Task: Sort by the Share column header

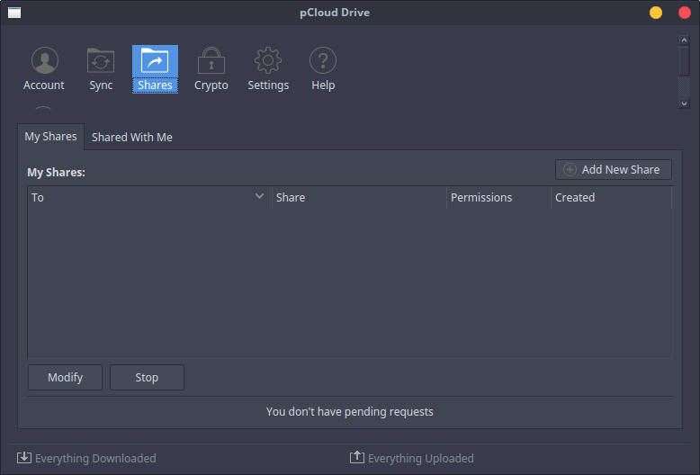Action: point(359,197)
